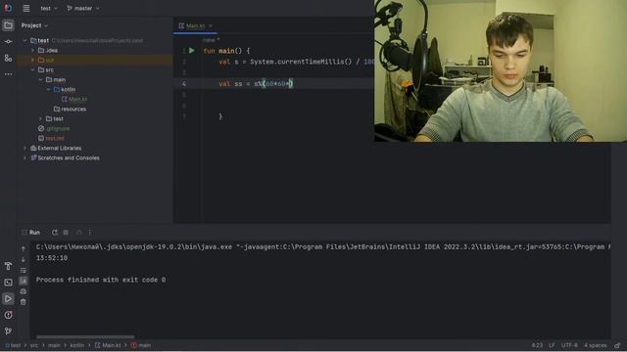Select the .gitignore file
Image resolution: width=627 pixels, height=352 pixels.
[54, 128]
